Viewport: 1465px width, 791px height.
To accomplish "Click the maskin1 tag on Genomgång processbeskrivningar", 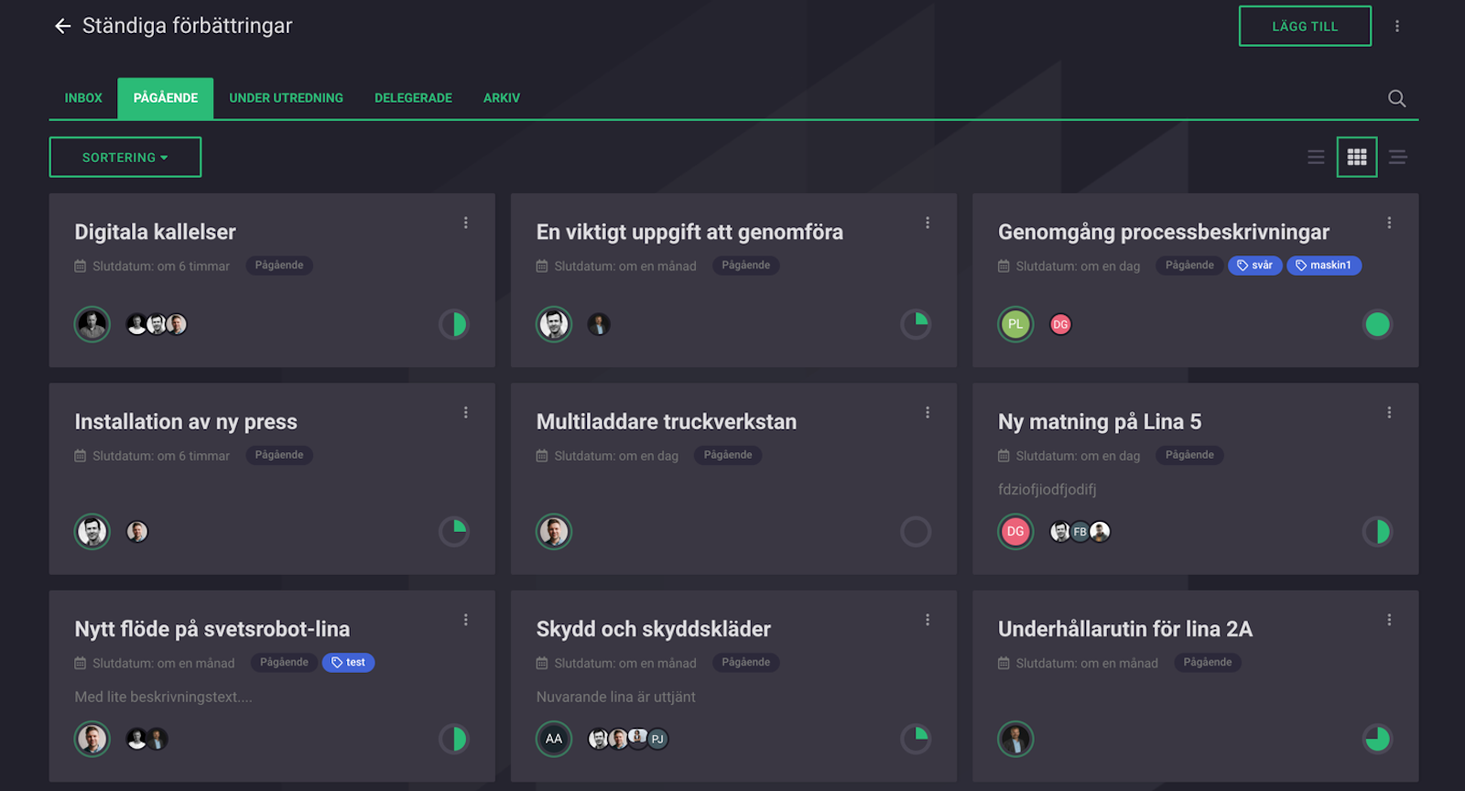I will click(x=1324, y=265).
